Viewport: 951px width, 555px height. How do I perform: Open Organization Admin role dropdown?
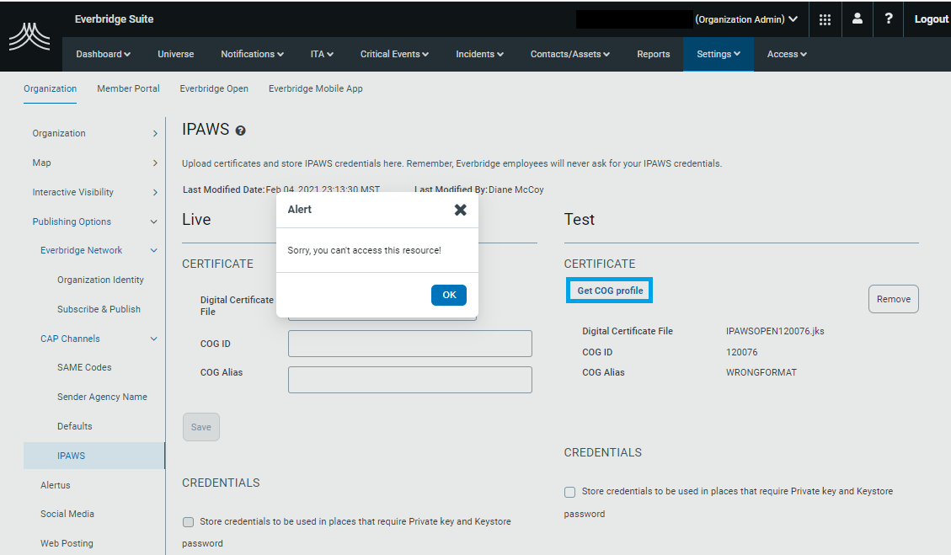(x=746, y=19)
